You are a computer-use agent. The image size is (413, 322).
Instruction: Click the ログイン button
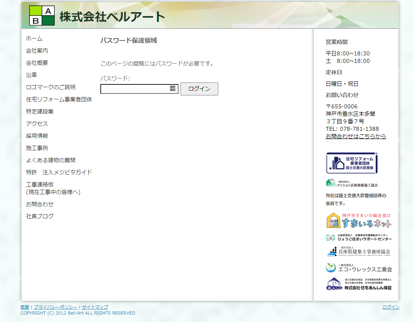click(x=199, y=89)
